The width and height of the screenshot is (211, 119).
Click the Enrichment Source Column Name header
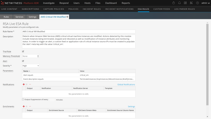(121, 110)
